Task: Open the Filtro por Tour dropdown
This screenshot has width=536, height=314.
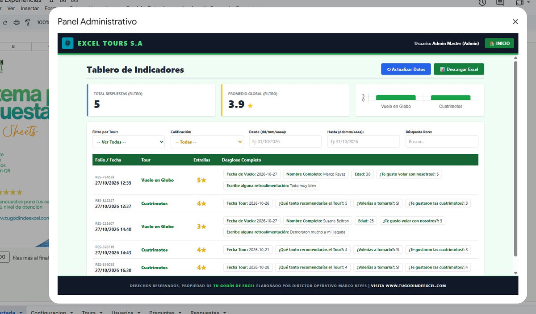Action: tap(129, 142)
